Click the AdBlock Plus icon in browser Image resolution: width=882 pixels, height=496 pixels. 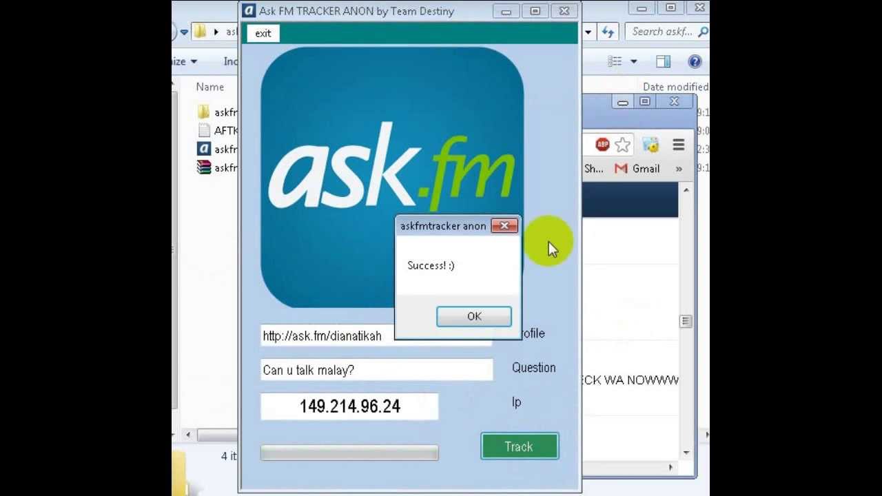tap(603, 145)
